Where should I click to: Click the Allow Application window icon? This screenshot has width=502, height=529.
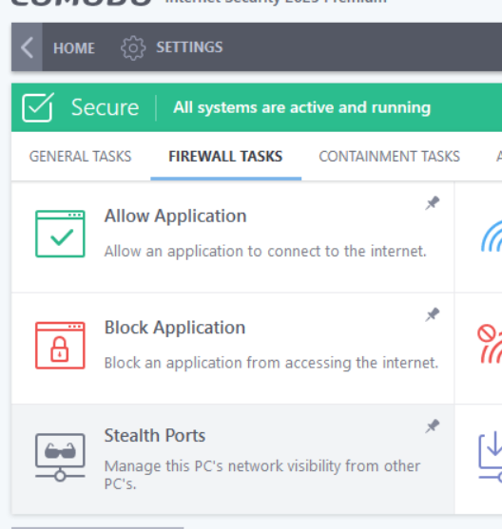point(60,234)
